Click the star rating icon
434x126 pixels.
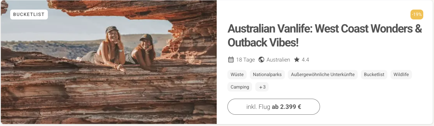(296, 60)
